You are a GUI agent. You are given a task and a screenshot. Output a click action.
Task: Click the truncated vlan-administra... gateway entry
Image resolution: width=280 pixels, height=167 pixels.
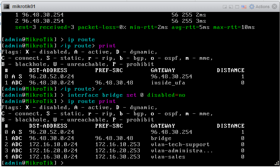(182, 150)
